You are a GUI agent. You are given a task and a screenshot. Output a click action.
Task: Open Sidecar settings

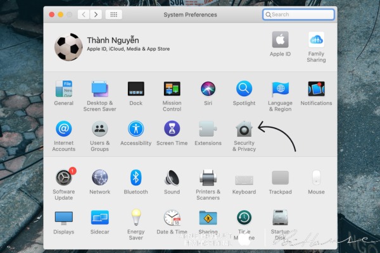pos(99,218)
